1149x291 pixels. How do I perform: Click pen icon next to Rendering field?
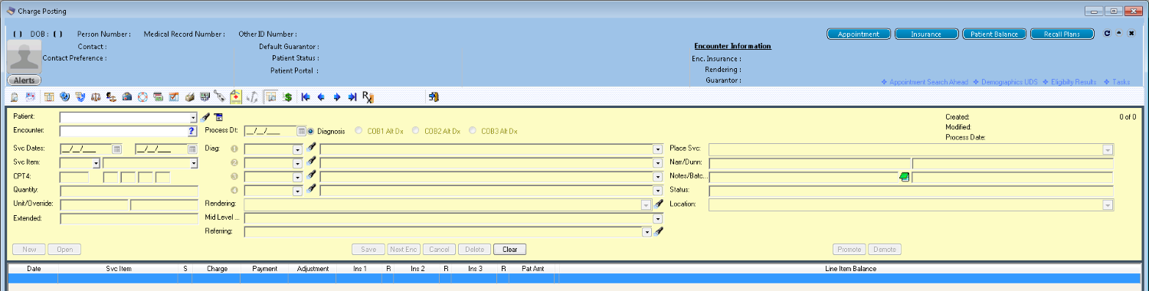click(x=658, y=204)
